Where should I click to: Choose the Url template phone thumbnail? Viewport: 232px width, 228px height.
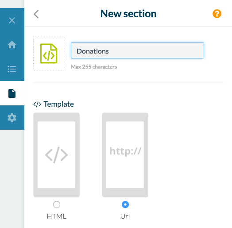[125, 155]
